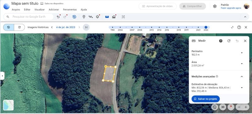Click the building tool icon in the toolbar
The image size is (252, 114).
tap(114, 17)
